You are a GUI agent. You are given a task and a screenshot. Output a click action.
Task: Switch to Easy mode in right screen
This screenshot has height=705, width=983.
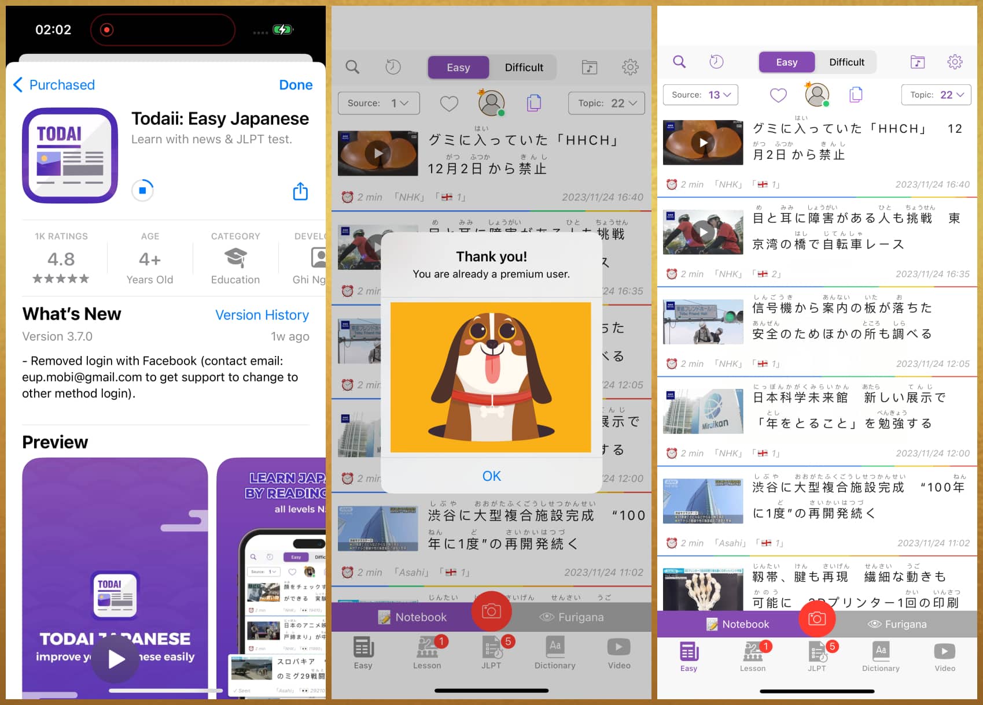(x=786, y=62)
